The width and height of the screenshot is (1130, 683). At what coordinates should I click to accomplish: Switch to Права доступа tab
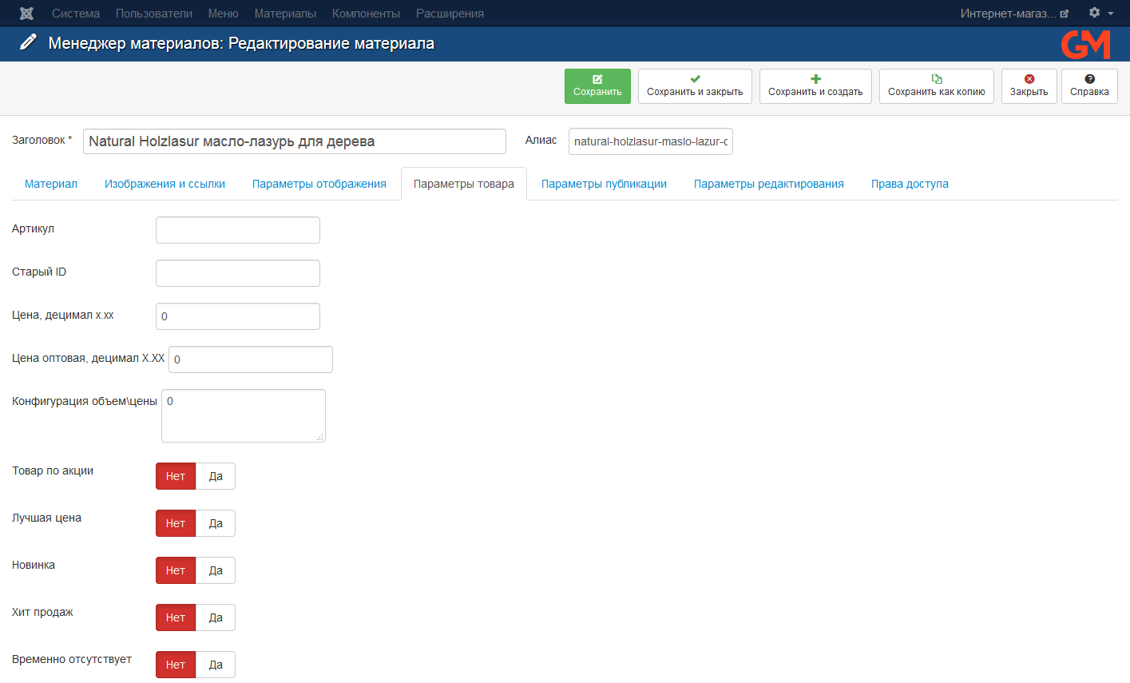(910, 184)
